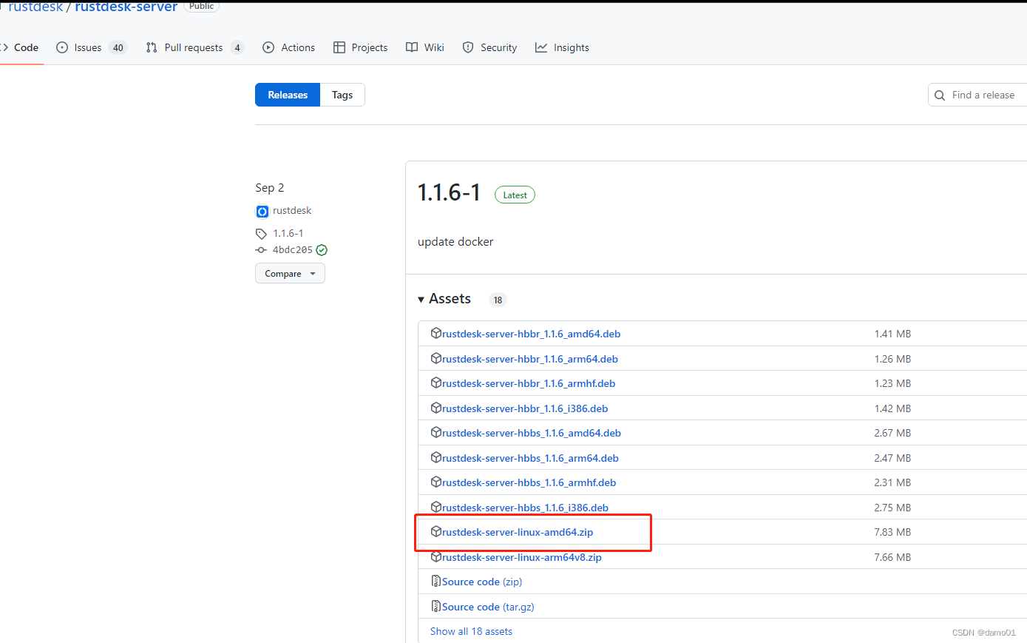
Task: Open the rustdesk author profile link
Action: click(292, 211)
